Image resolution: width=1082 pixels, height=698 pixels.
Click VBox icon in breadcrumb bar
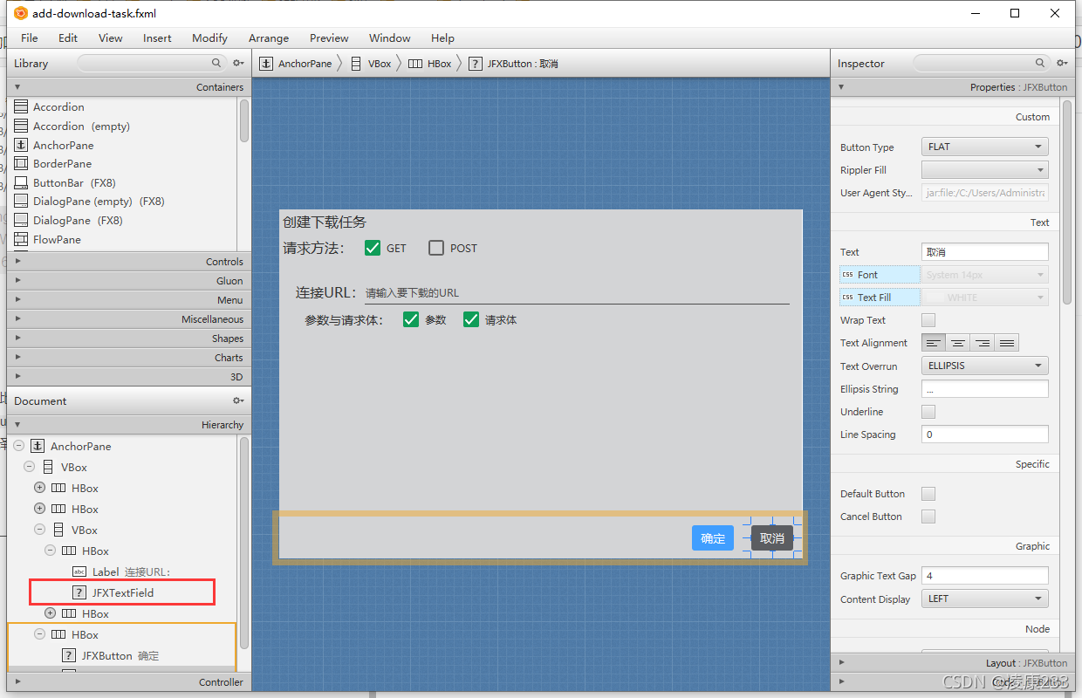click(x=356, y=64)
